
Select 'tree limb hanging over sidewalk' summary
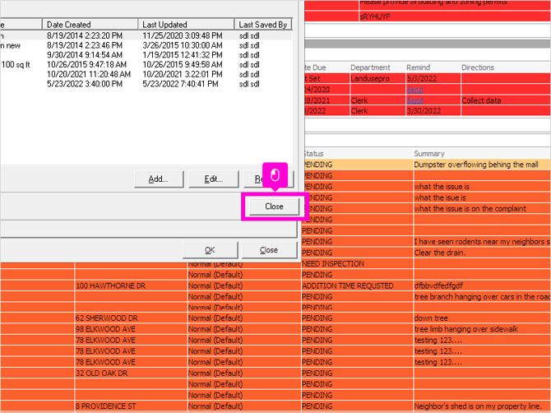click(x=482, y=329)
